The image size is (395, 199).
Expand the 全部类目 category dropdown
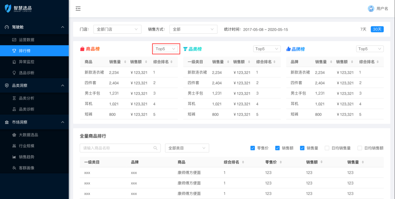point(187,148)
